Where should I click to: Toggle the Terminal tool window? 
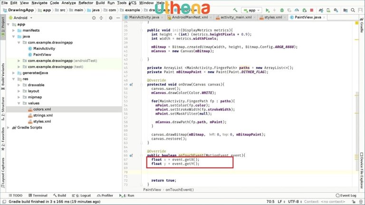click(x=37, y=195)
